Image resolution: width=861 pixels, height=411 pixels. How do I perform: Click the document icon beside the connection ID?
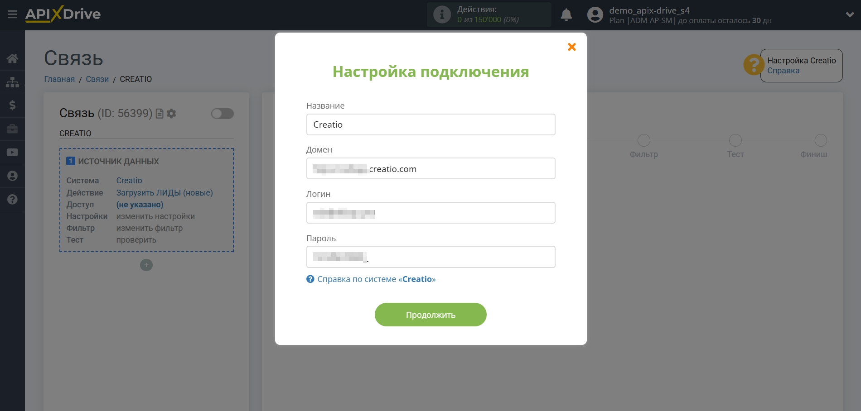(x=159, y=114)
